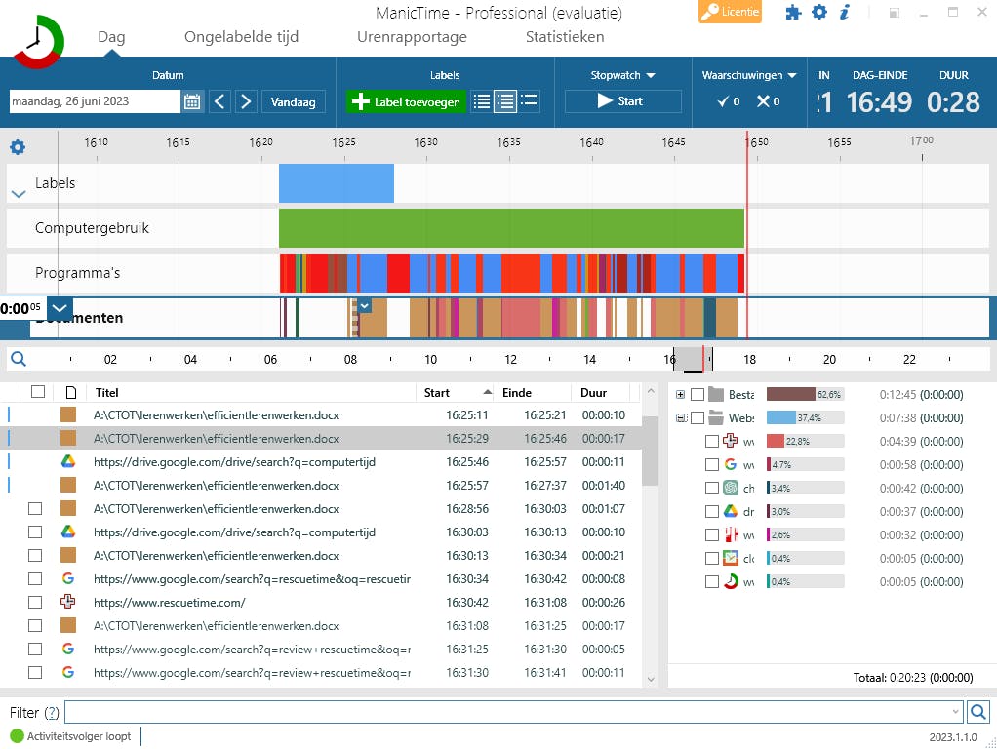Click the magnifier icon on the bottom timeline

(20, 359)
